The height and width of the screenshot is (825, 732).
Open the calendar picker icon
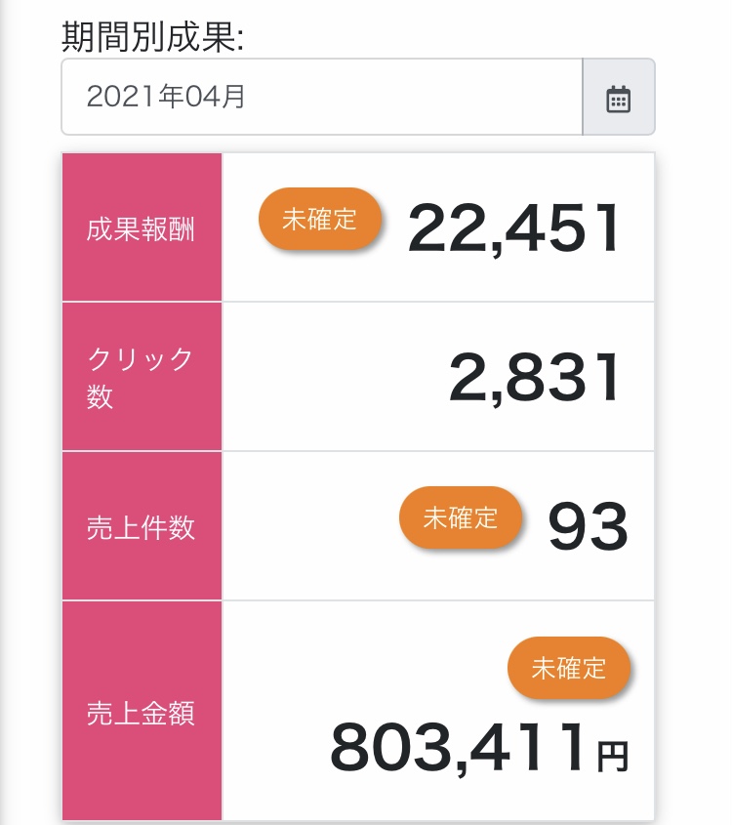(619, 99)
